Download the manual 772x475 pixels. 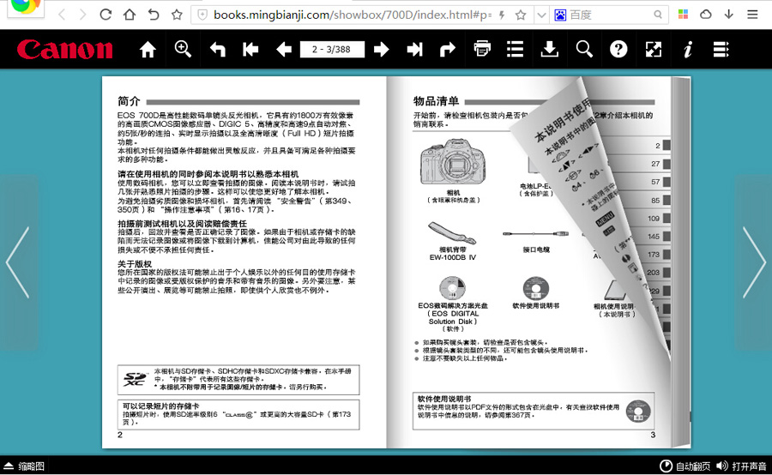(550, 49)
